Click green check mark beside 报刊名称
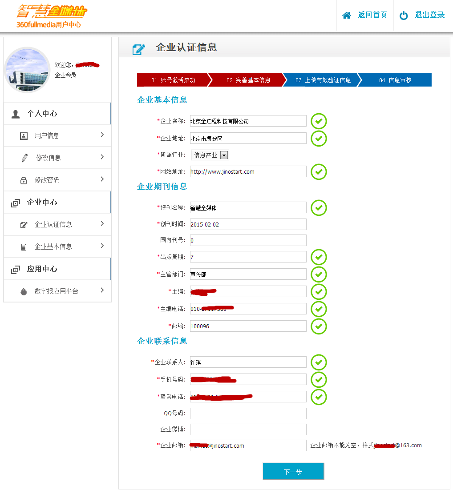The width and height of the screenshot is (453, 493). (x=319, y=208)
